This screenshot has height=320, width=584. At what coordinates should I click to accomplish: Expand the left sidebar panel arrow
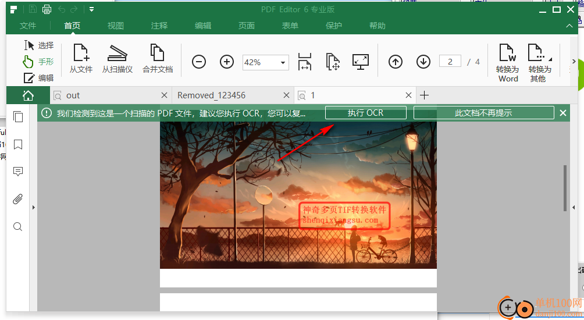point(34,208)
